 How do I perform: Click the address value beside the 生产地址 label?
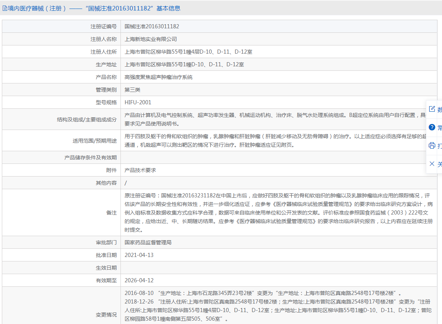(x=184, y=64)
